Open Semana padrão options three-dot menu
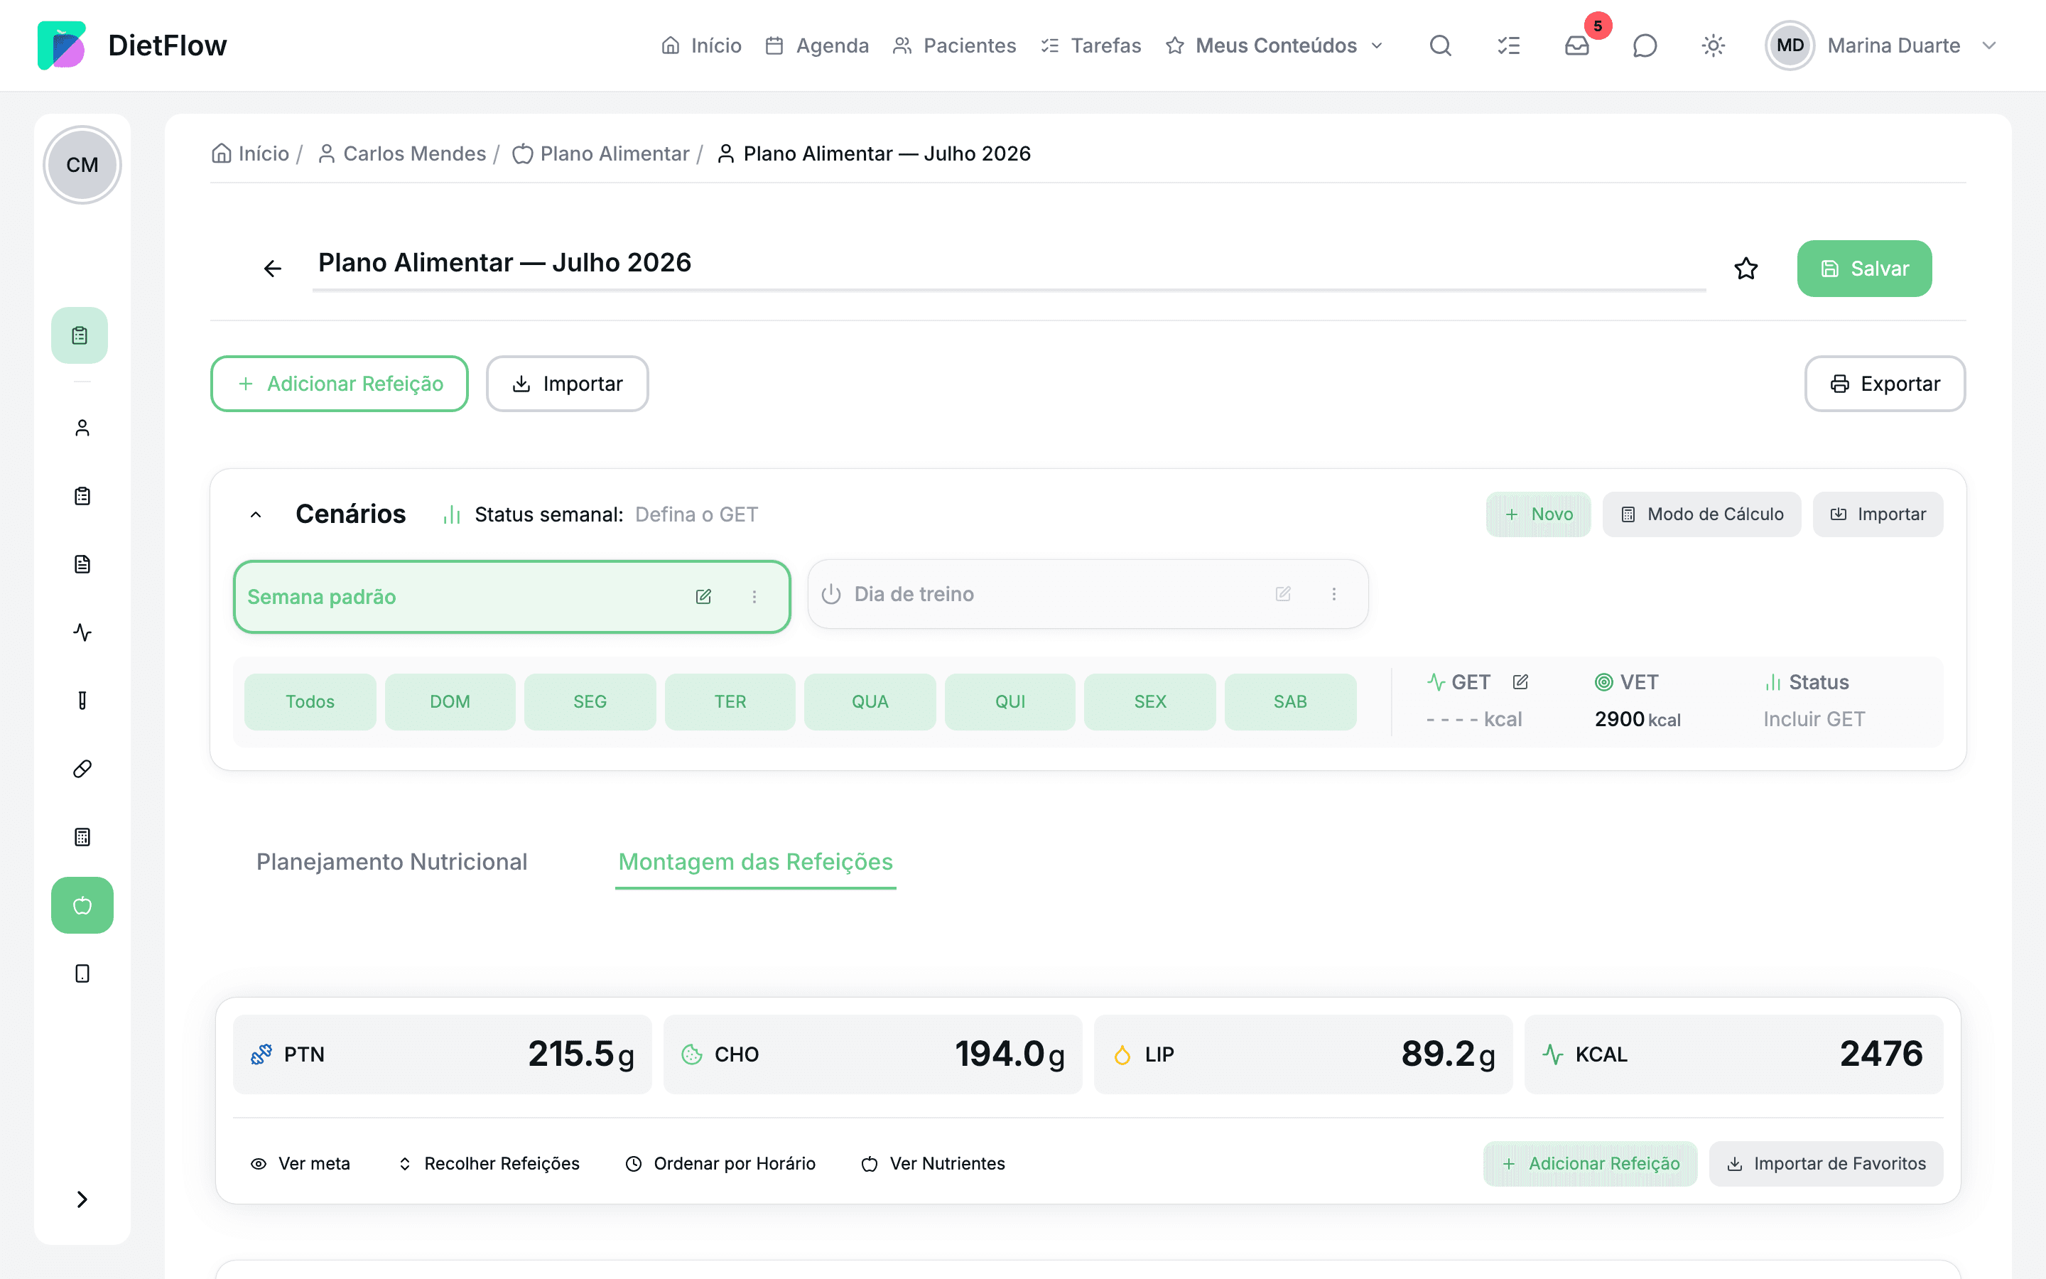2046x1279 pixels. pyautogui.click(x=754, y=597)
